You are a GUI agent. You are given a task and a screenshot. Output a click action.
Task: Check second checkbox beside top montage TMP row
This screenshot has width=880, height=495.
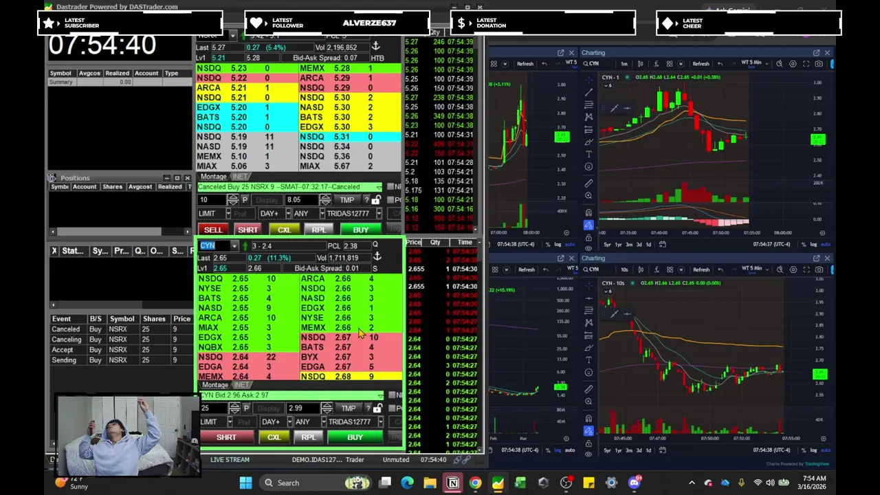[390, 199]
